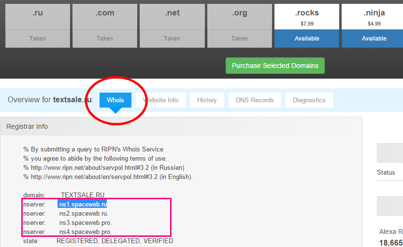
Task: Click the 18,665 Alexa rank value
Action: click(390, 243)
